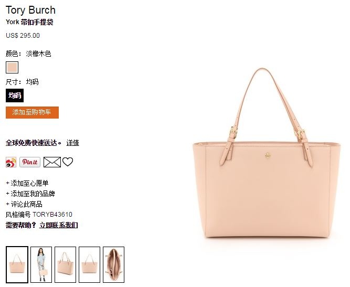The image size is (350, 287).
Task: Open the 立即联系我们 contact link
Action: tap(58, 225)
